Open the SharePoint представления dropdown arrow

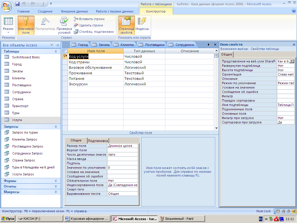(x=292, y=61)
